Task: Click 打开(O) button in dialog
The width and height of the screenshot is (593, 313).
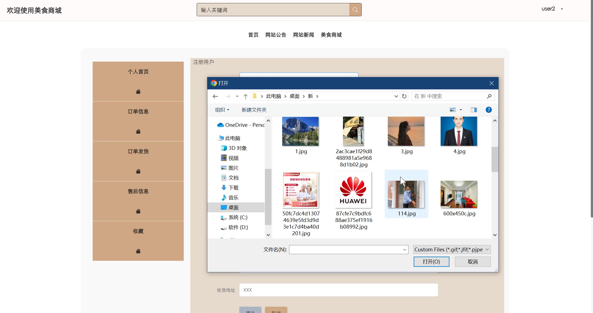Action: point(431,262)
